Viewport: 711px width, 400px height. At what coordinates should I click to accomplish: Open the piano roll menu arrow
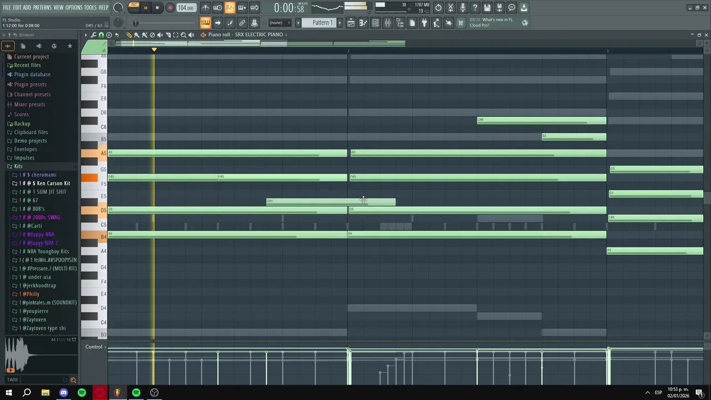pos(86,35)
